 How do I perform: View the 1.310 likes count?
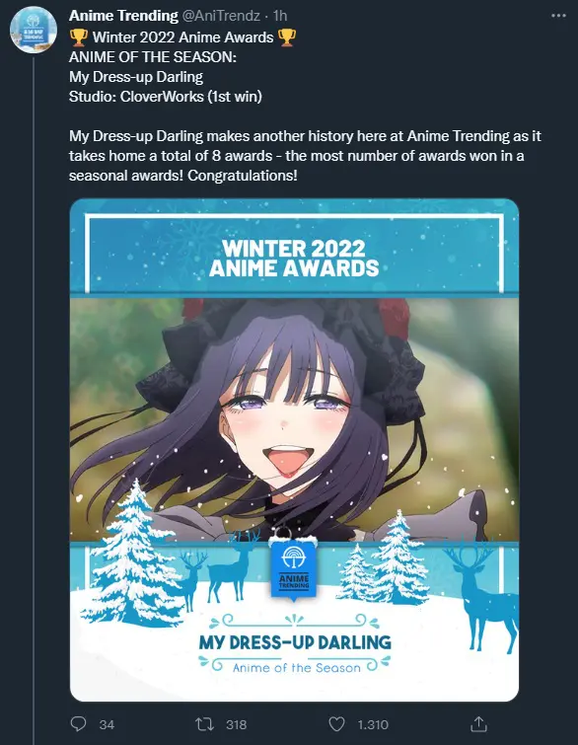(x=373, y=724)
